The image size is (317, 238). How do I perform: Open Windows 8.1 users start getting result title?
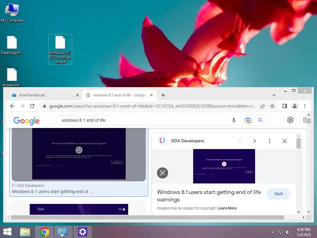[52, 192]
